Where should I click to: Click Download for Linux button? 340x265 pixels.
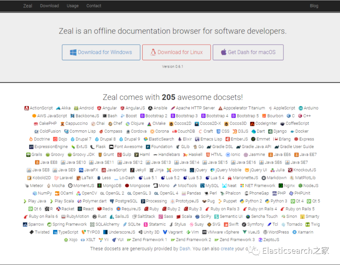click(177, 52)
